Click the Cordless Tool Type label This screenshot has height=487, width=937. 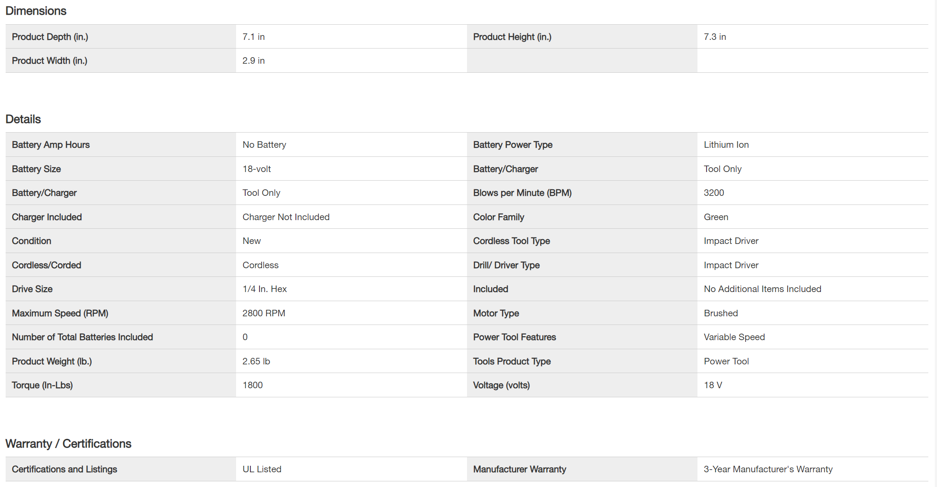pyautogui.click(x=511, y=241)
